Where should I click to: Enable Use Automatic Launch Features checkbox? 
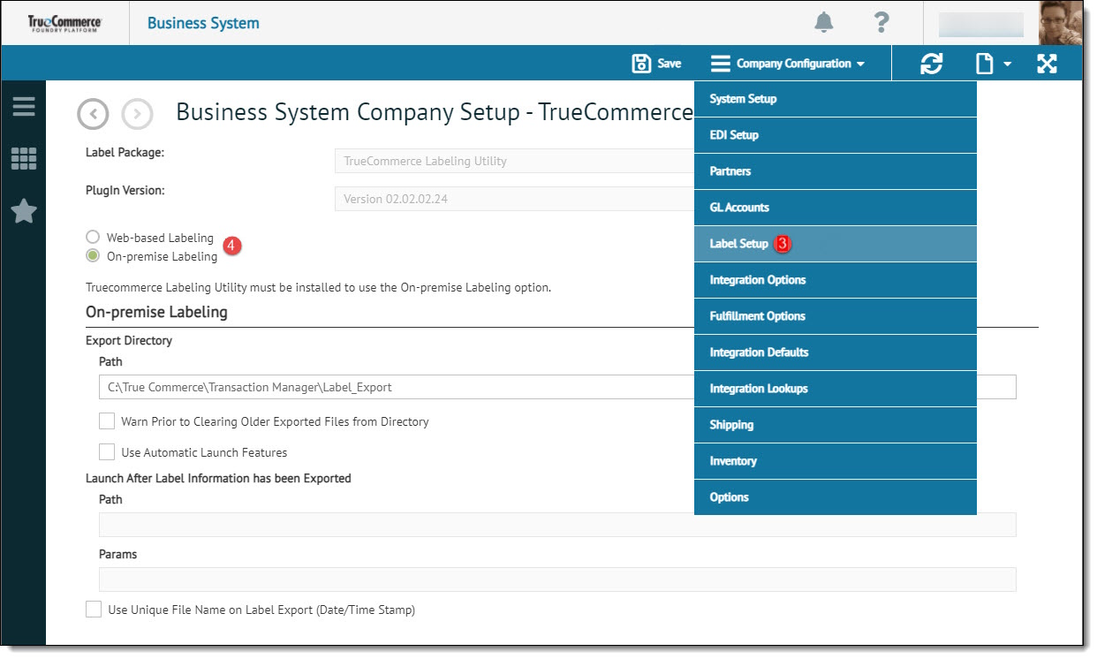point(107,452)
